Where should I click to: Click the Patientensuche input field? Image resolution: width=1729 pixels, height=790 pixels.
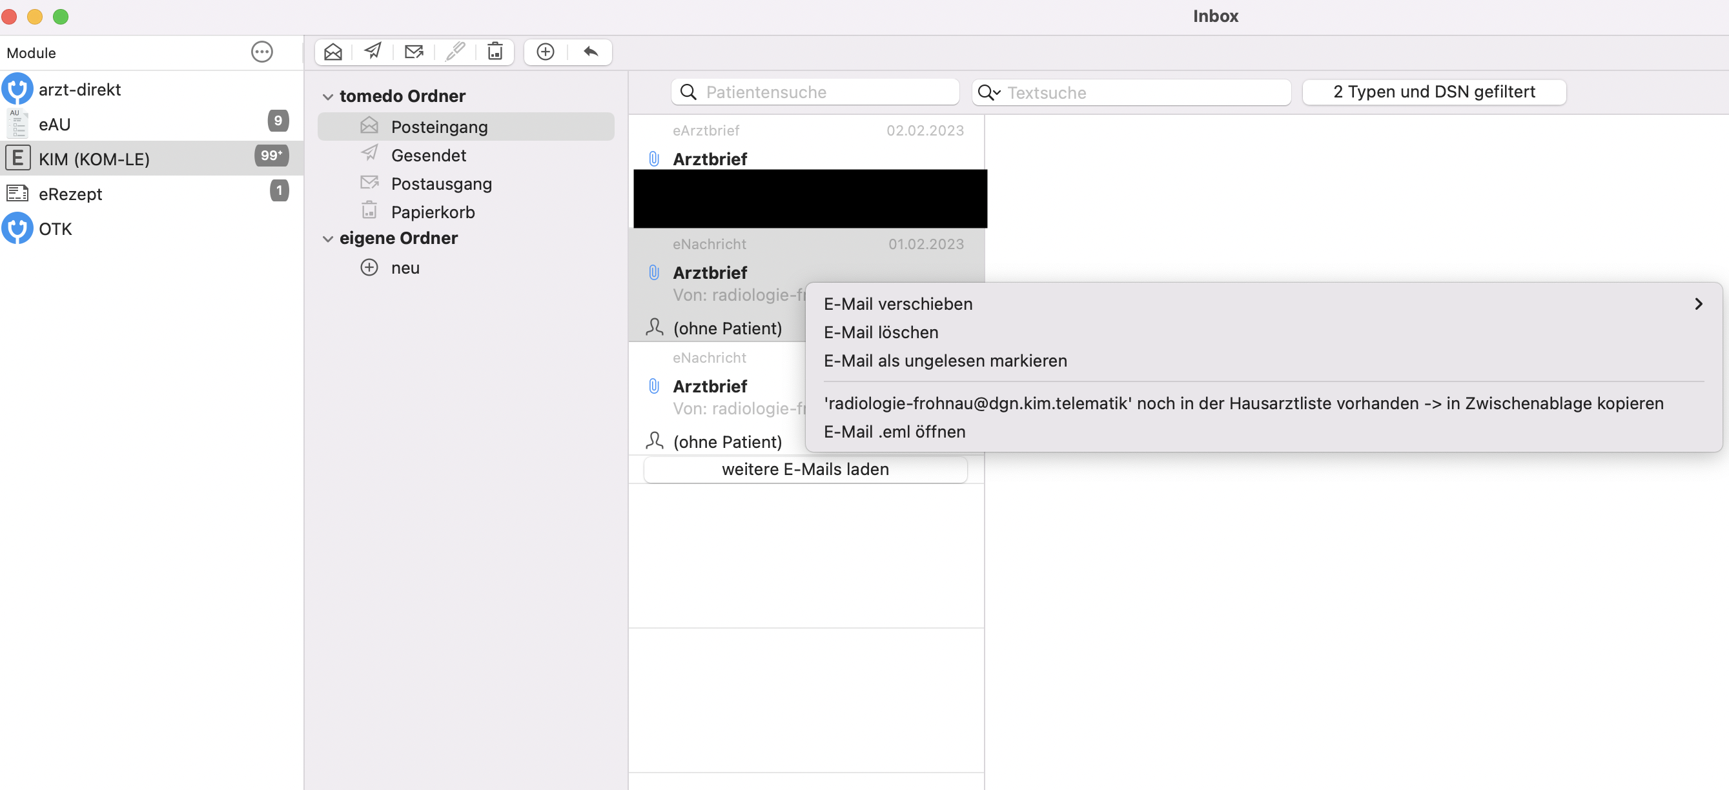(x=815, y=92)
